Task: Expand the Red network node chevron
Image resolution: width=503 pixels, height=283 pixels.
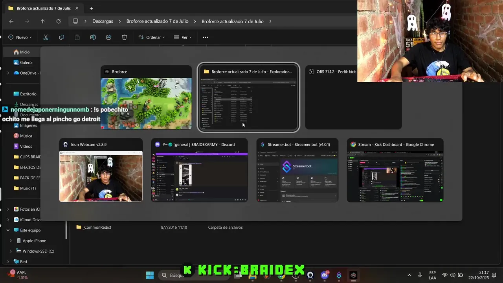Action: [x=8, y=262]
